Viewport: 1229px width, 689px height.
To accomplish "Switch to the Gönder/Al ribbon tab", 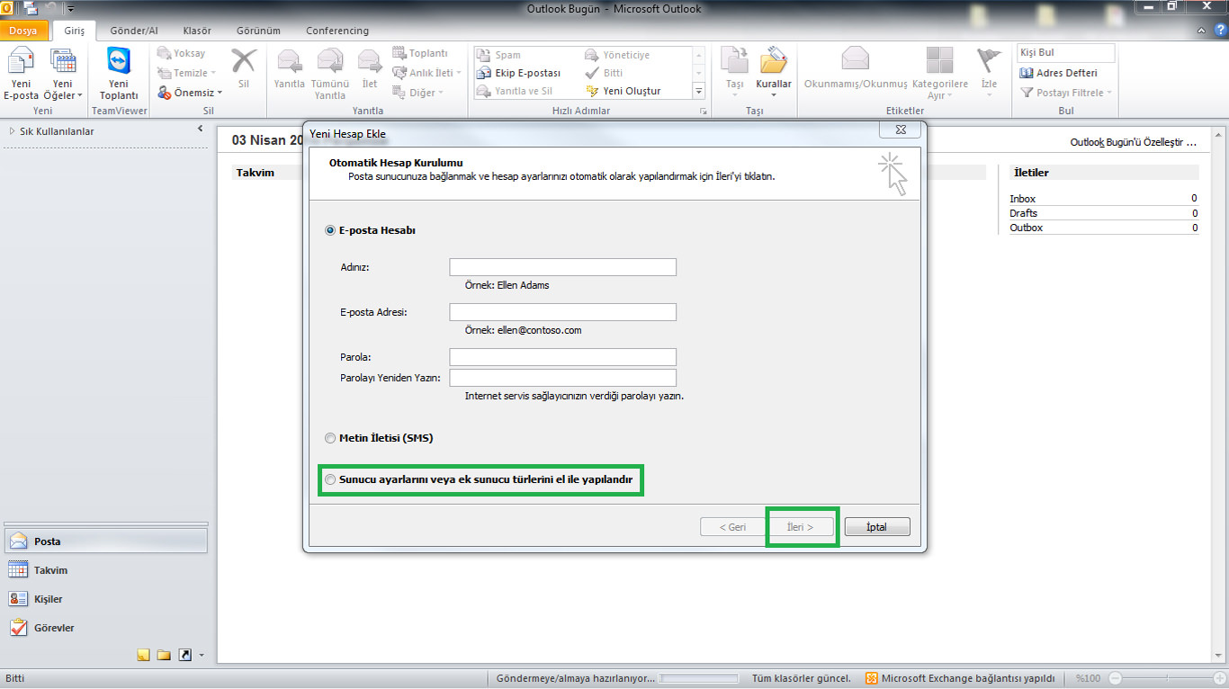I will tap(133, 31).
